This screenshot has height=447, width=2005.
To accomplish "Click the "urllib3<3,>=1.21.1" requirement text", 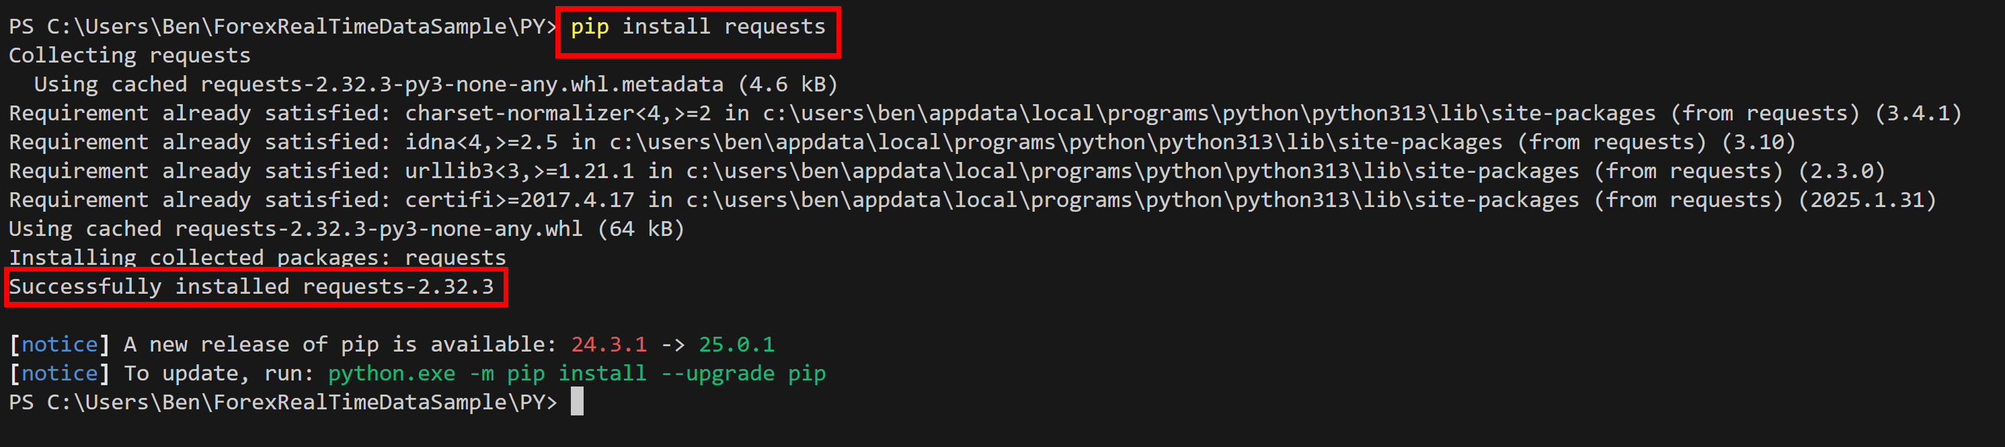I will pyautogui.click(x=519, y=171).
